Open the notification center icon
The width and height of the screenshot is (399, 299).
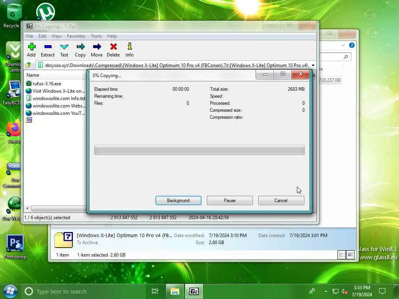382,291
